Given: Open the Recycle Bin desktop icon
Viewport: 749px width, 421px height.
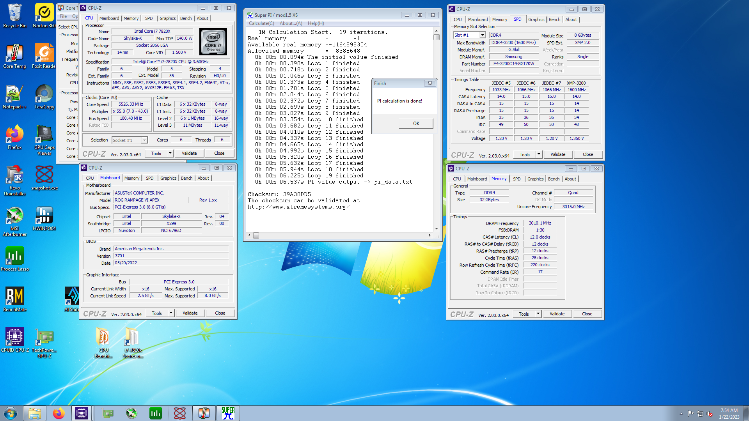Looking at the screenshot, I should tap(14, 16).
